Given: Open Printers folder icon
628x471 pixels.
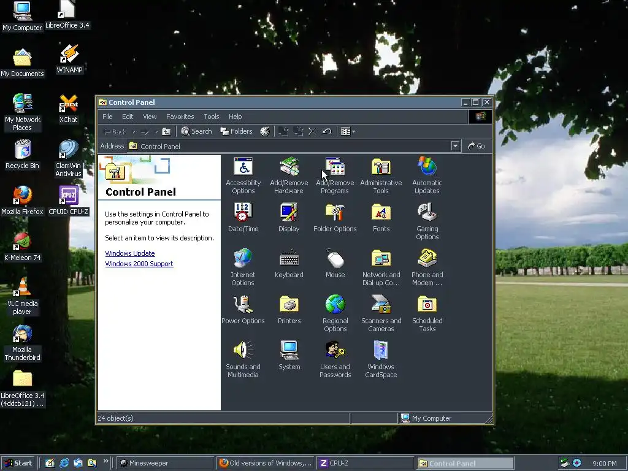Looking at the screenshot, I should coord(289,310).
